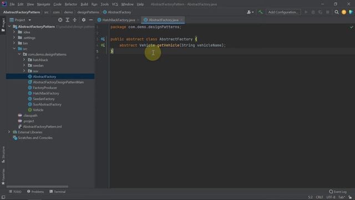Open the Build menu
Screen dimensions: 355x200
coord(84,4)
